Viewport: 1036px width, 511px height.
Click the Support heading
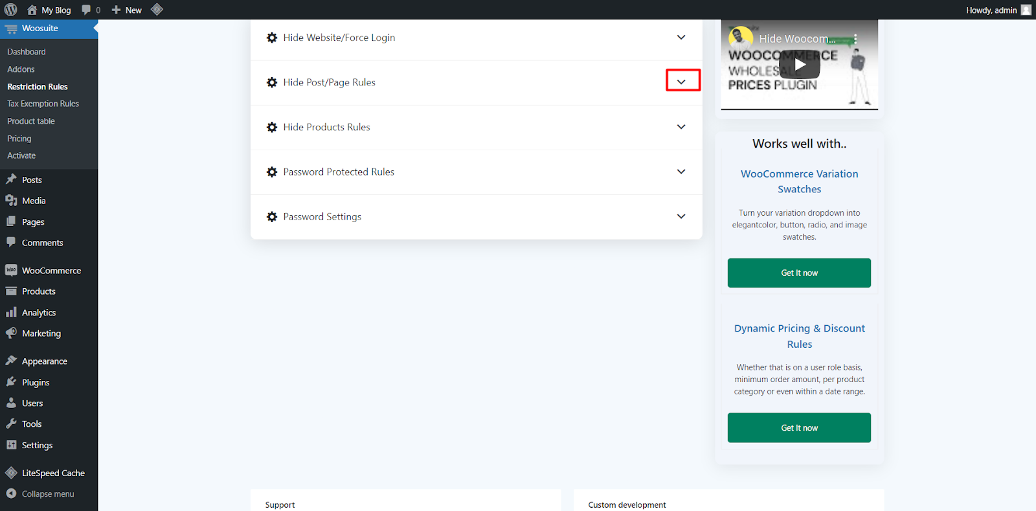coord(280,505)
